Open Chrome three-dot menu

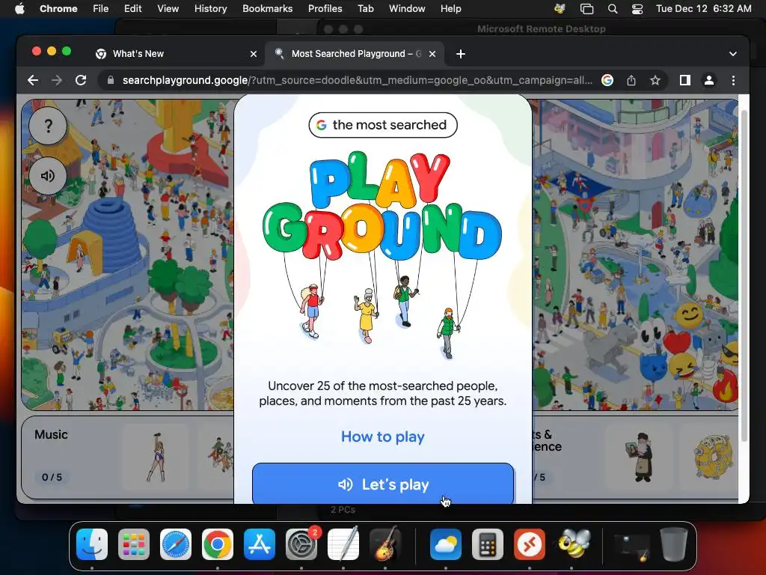(733, 80)
